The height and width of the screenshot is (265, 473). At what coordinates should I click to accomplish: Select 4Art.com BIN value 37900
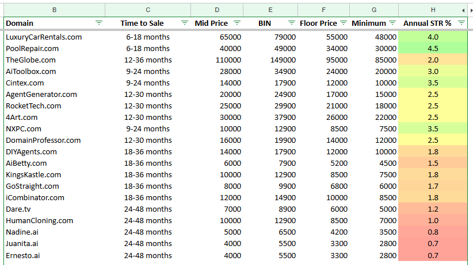point(270,118)
